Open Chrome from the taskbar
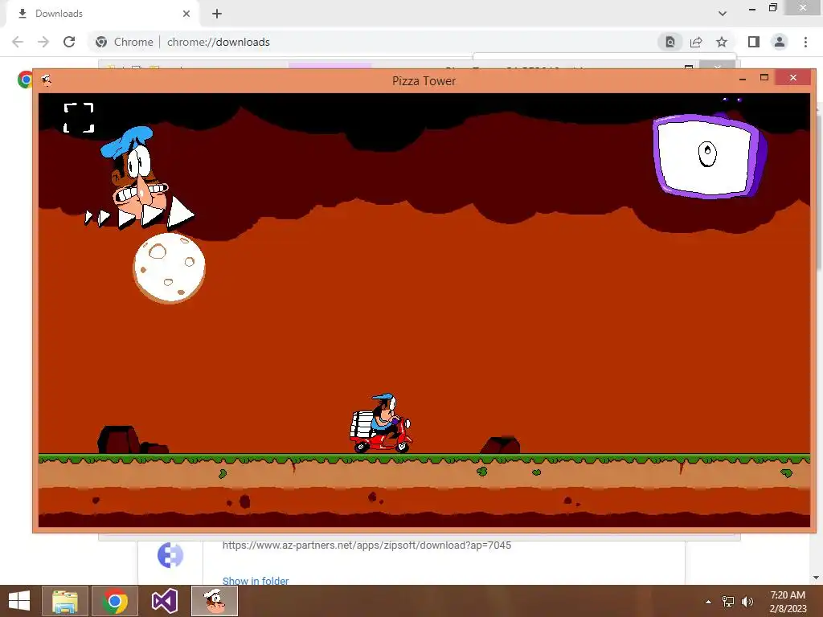The image size is (823, 617). pyautogui.click(x=115, y=601)
